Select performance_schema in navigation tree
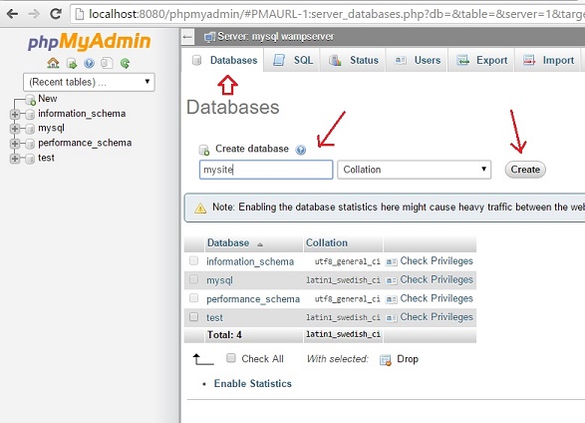 (85, 143)
